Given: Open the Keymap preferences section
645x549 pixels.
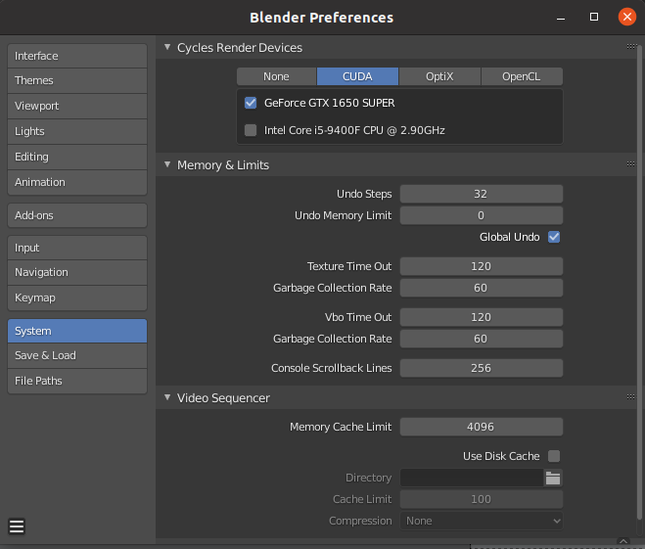Looking at the screenshot, I should click(x=77, y=298).
